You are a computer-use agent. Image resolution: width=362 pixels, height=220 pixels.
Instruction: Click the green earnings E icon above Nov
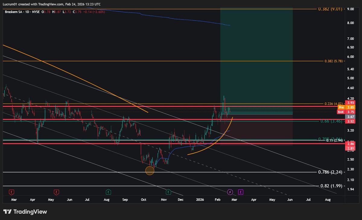click(x=168, y=192)
